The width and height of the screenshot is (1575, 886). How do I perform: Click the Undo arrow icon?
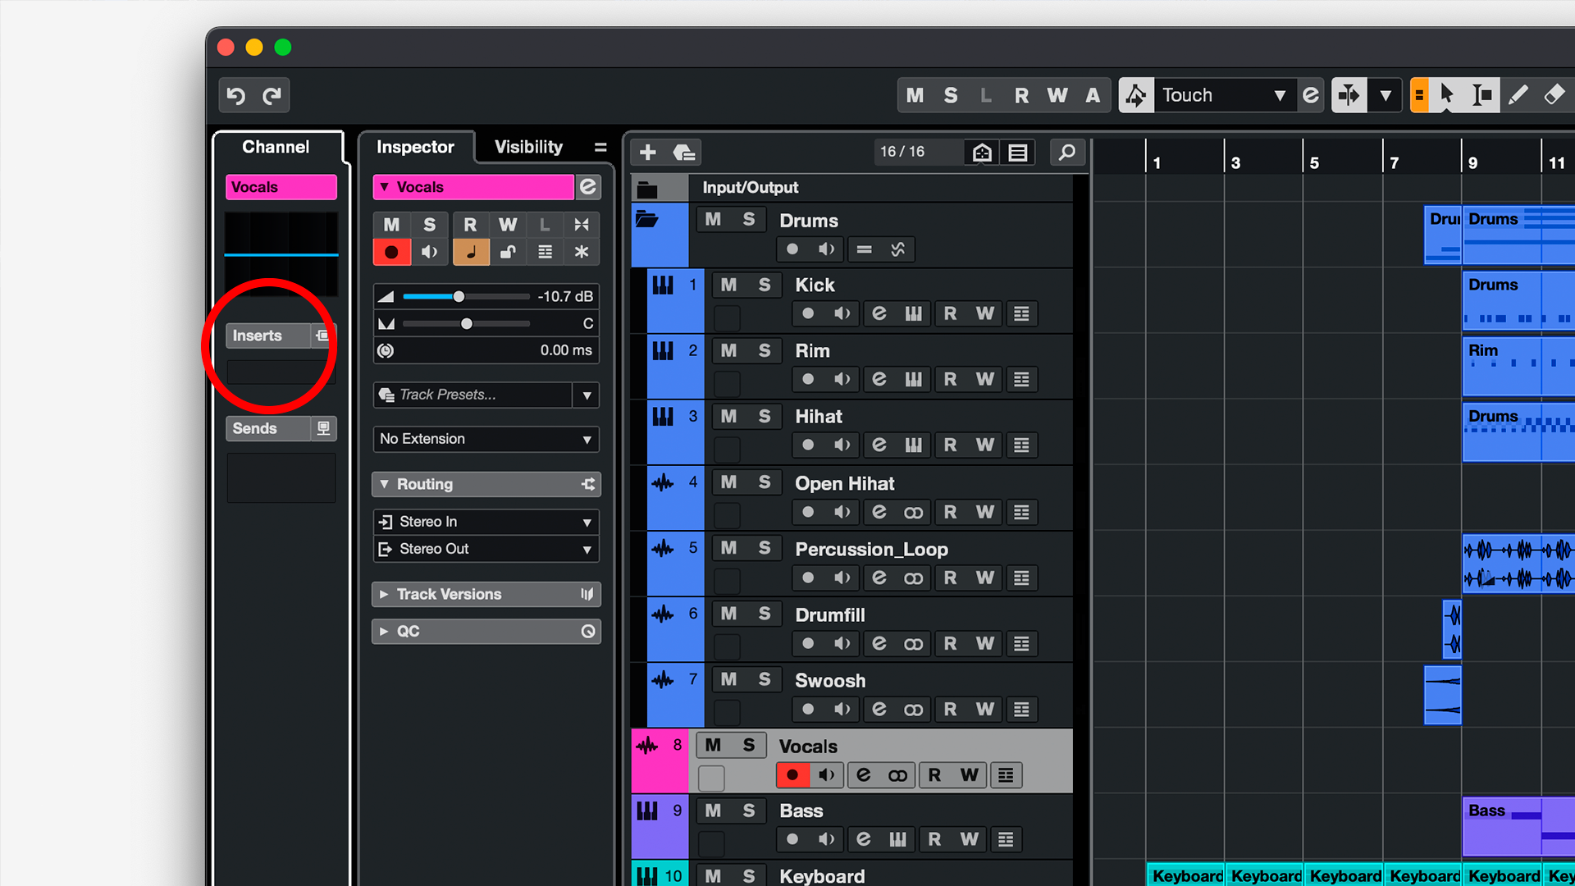(236, 96)
